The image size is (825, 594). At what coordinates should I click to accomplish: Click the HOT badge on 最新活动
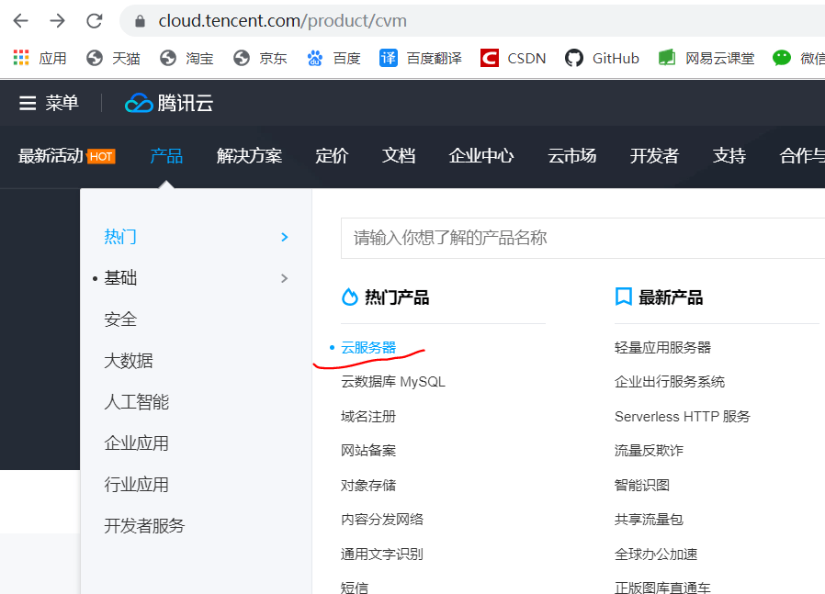[101, 156]
